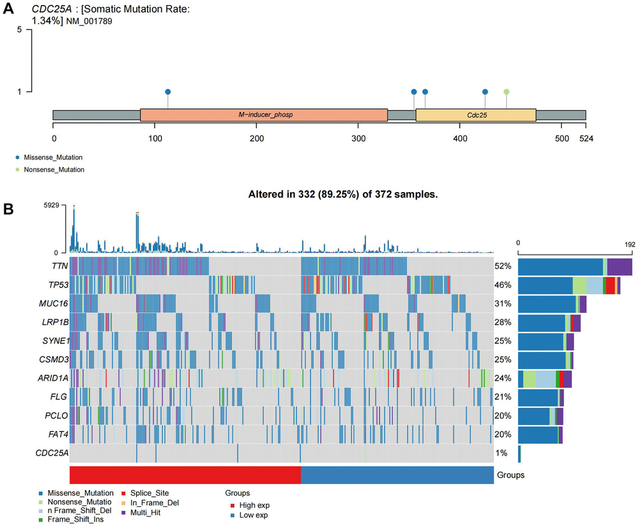The image size is (638, 527).
Task: Click the green nonsense mutation lollipop marker
Action: (507, 91)
